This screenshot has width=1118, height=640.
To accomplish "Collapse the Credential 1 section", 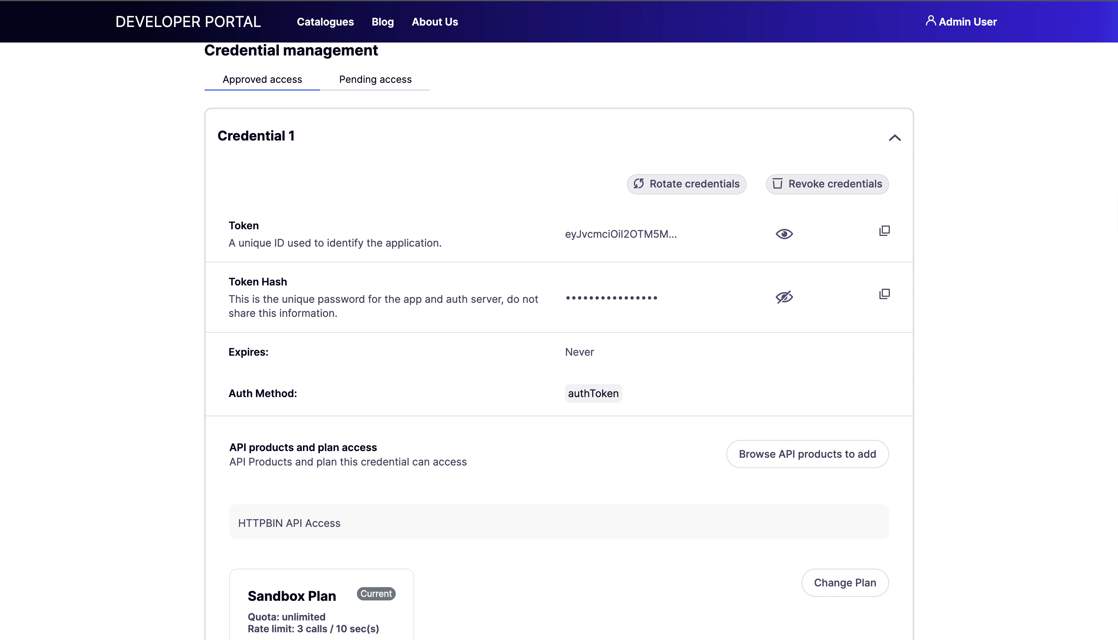I will 895,138.
